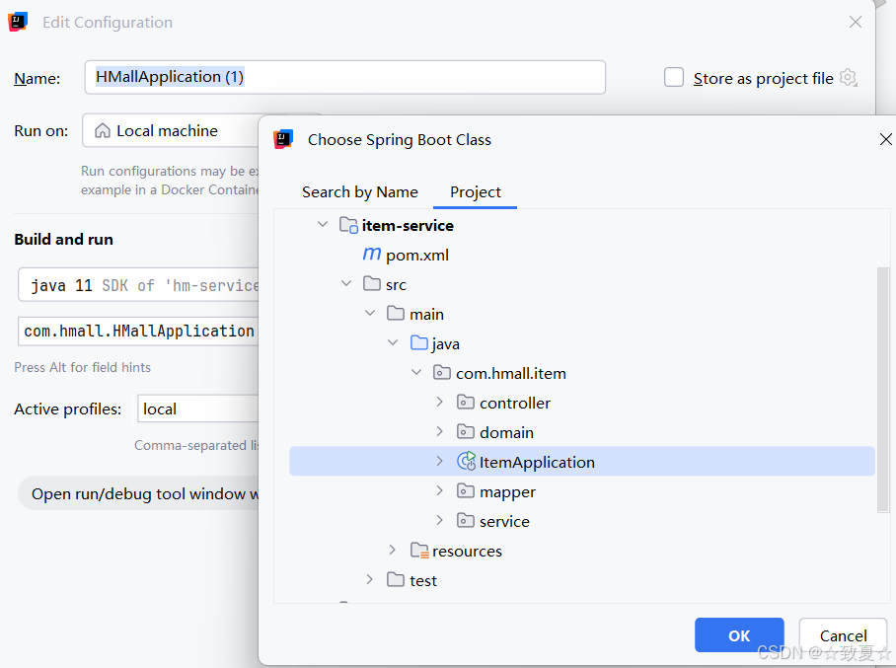Click the project tree vertical scrollbar
The image size is (896, 668).
(883, 391)
